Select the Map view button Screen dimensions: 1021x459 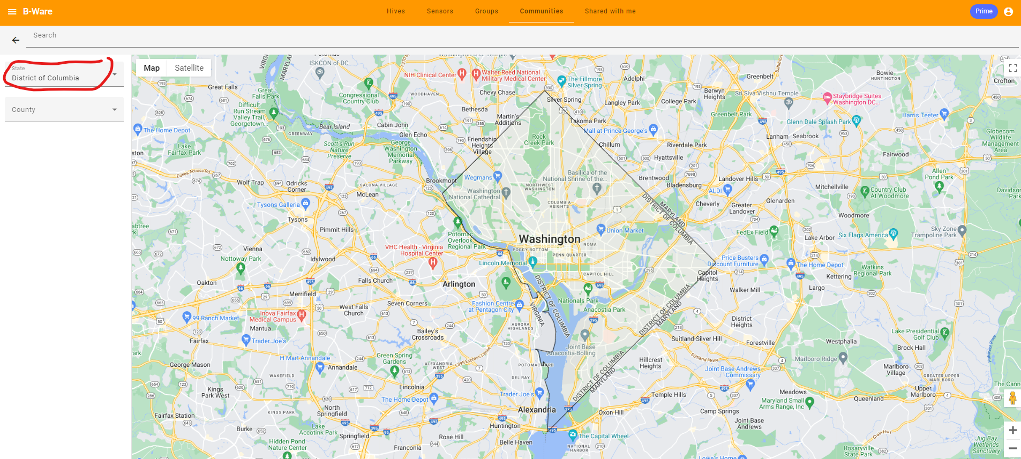click(x=152, y=68)
